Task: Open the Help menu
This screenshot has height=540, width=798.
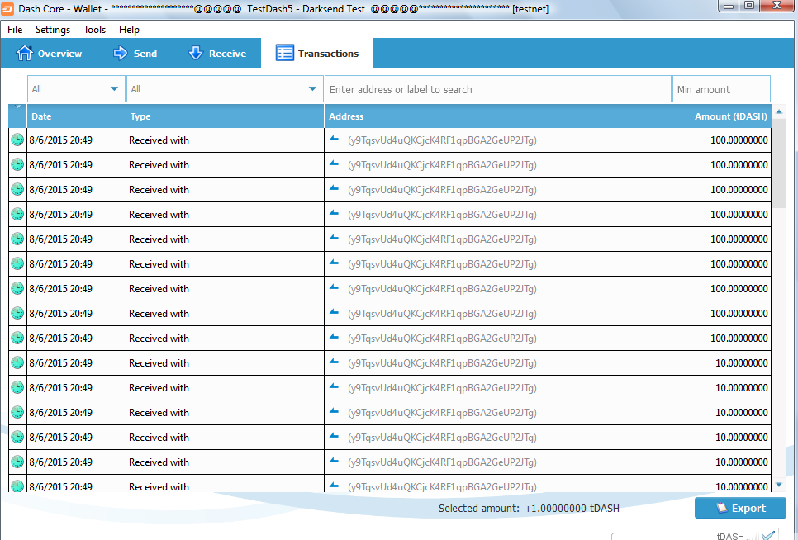Action: pos(129,30)
